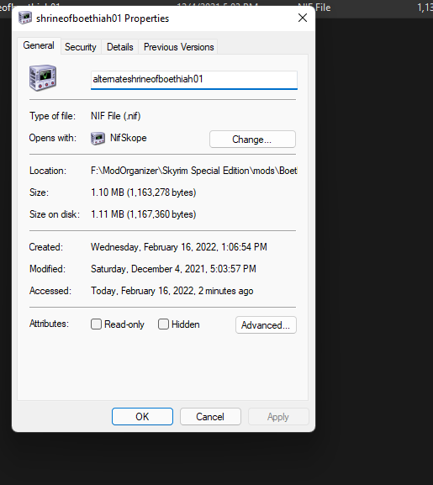Click the NifSkope icon beside Opens with
The image size is (433, 485).
pyautogui.click(x=98, y=138)
